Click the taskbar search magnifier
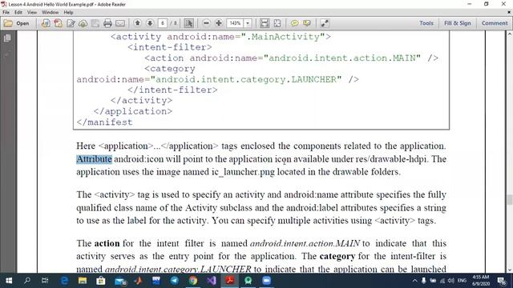The image size is (513, 288). pyautogui.click(x=27, y=281)
